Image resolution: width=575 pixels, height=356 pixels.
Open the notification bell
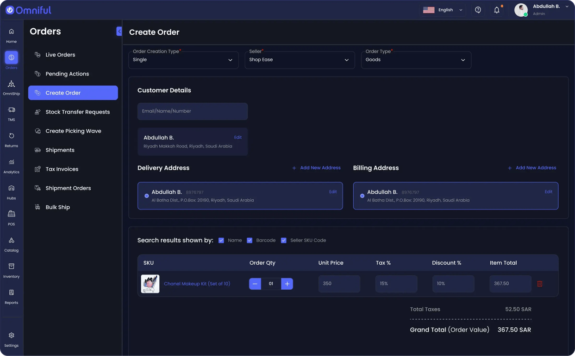(497, 9)
